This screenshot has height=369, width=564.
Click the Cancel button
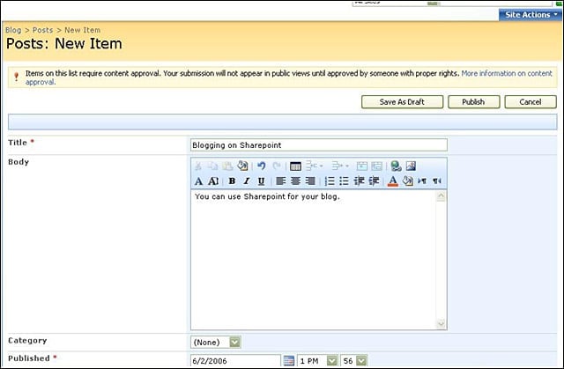531,102
